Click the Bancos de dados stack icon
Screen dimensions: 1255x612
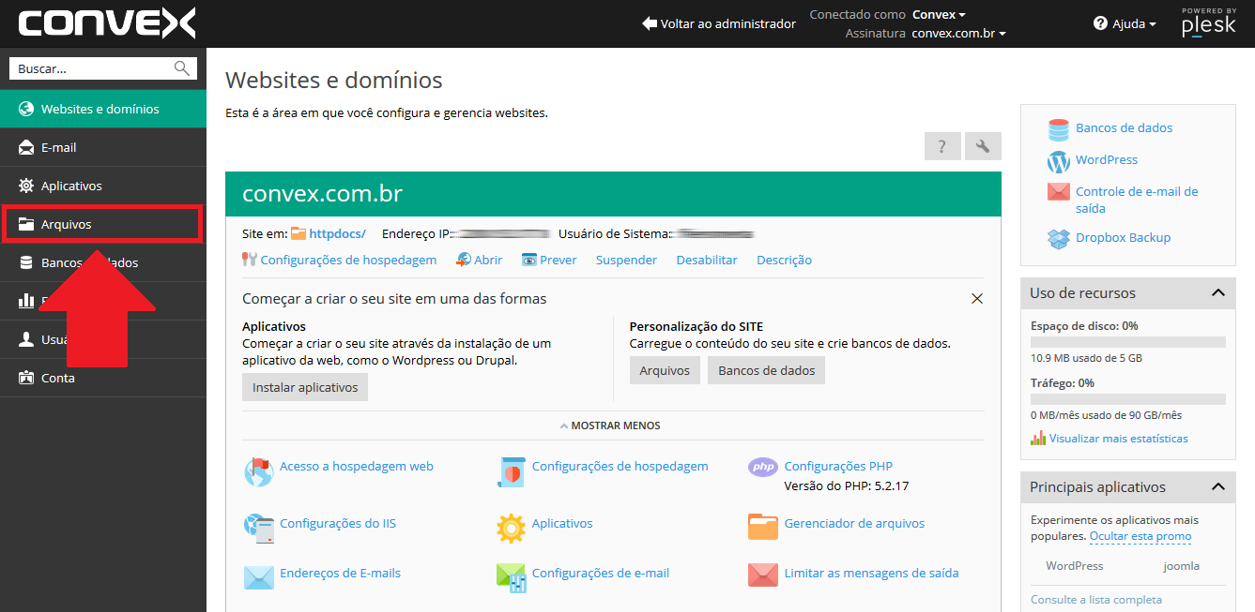tap(1059, 129)
